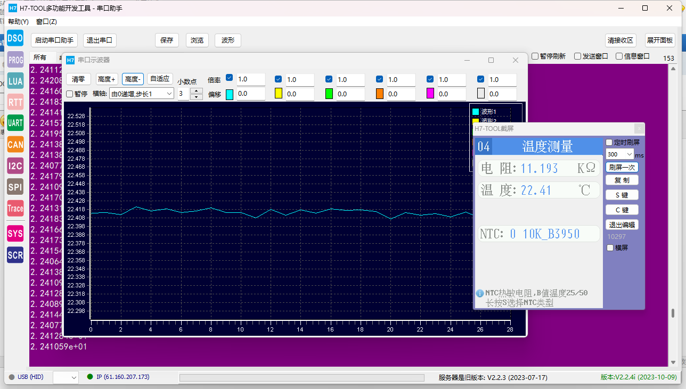This screenshot has width=686, height=389.
Task: Decrease the 小数点 decimal places stepper
Action: coord(197,97)
